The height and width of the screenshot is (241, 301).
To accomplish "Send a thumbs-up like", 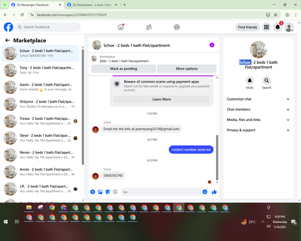I will pyautogui.click(x=214, y=192).
